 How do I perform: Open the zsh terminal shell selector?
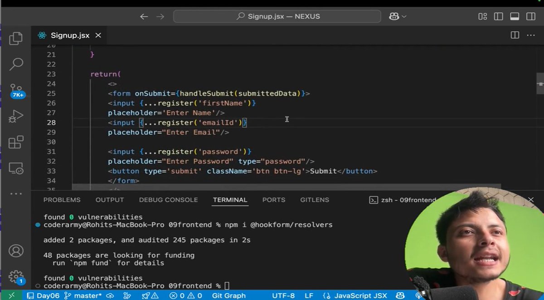[x=403, y=200]
